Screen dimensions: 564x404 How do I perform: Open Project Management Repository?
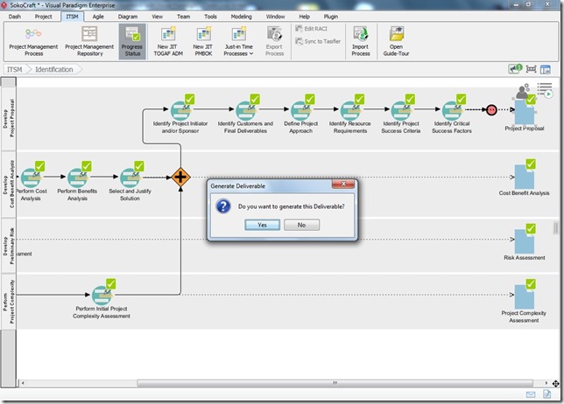pos(89,42)
